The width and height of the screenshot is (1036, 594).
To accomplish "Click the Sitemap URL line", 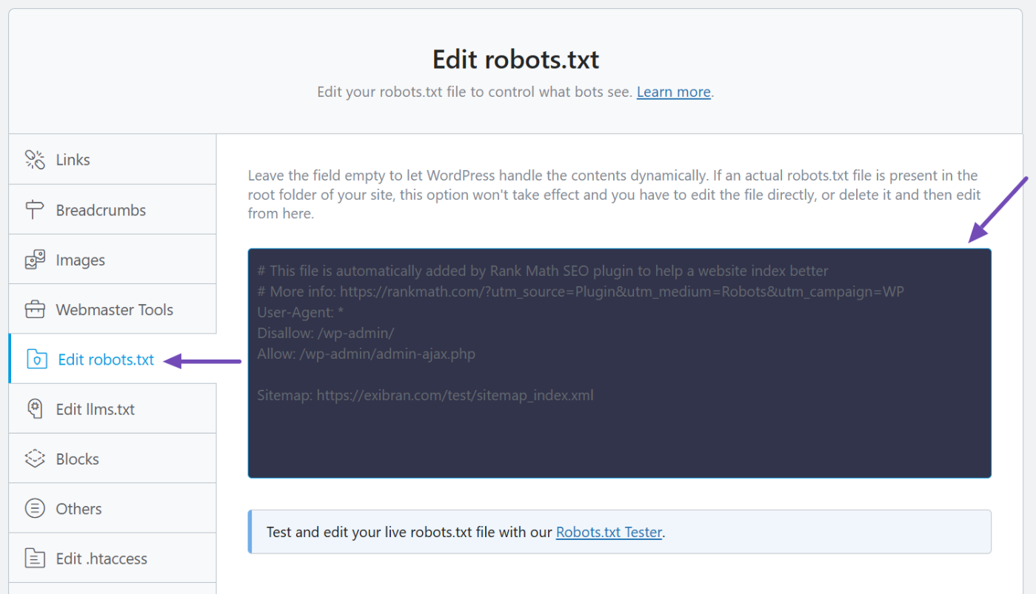I will click(425, 395).
